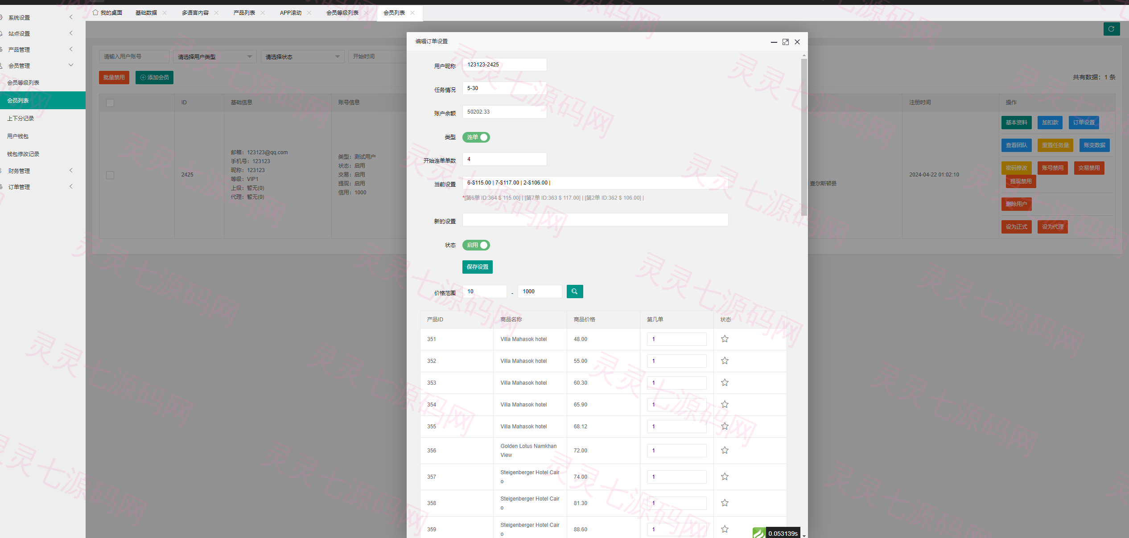Screen dimensions: 1129x538
Task: Click the scrollbar up arrow in dialog
Action: click(x=804, y=56)
